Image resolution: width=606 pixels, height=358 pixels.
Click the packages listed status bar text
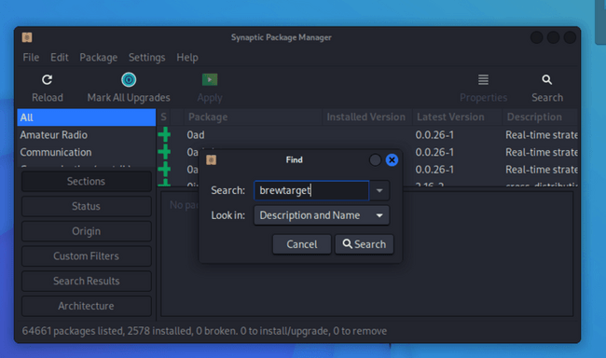coord(204,331)
